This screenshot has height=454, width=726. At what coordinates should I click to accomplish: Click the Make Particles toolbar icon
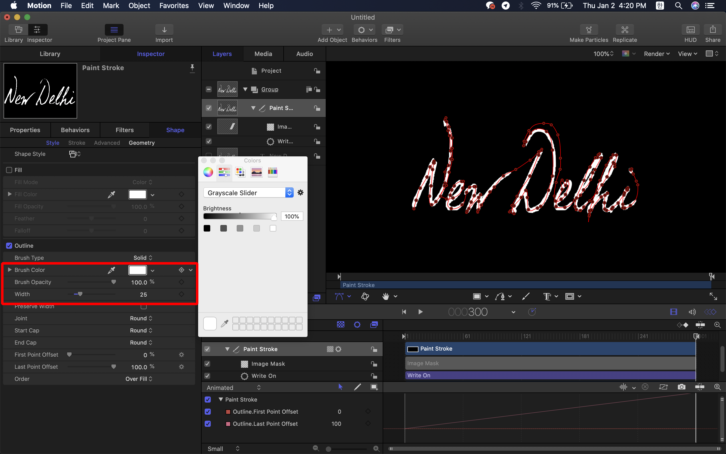click(589, 30)
